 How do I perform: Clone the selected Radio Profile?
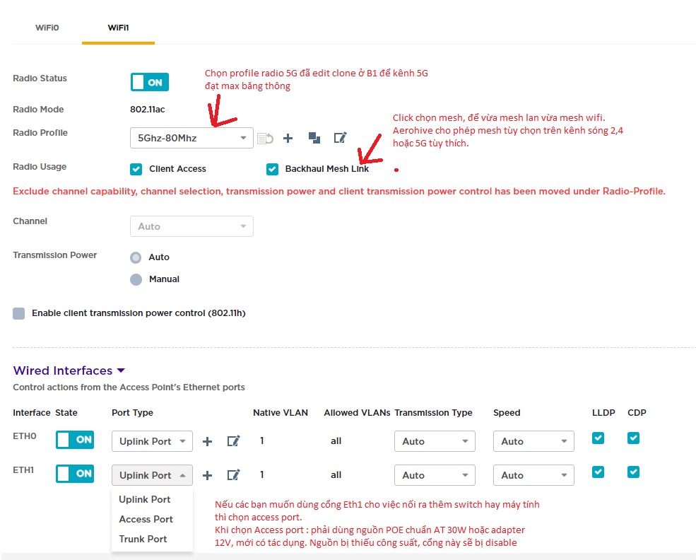pos(314,139)
